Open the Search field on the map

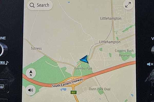coord(40,5)
